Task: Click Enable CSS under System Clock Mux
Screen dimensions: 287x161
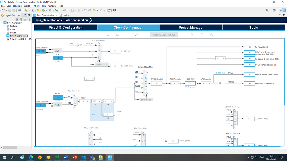Action: tap(146, 99)
